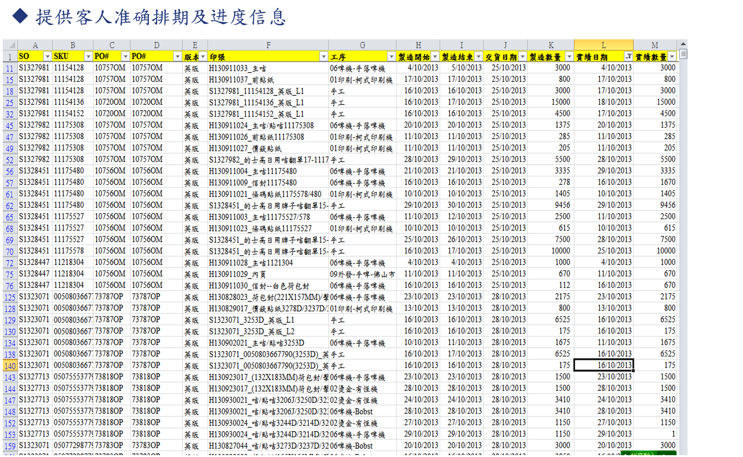
Task: Select column F header
Action: (x=268, y=45)
